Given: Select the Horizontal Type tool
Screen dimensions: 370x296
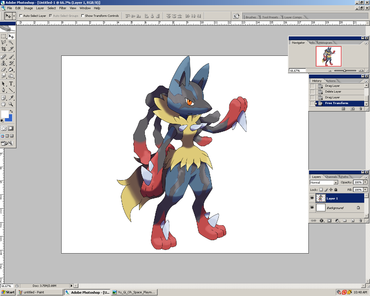Looking at the screenshot, I should coord(11,84).
